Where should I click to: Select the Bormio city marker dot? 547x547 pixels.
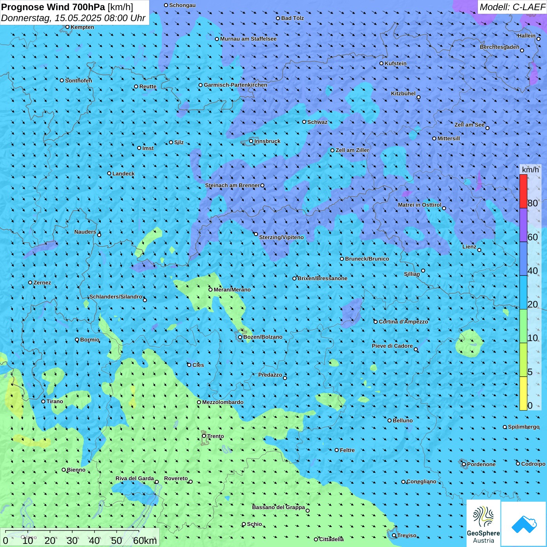coord(77,340)
